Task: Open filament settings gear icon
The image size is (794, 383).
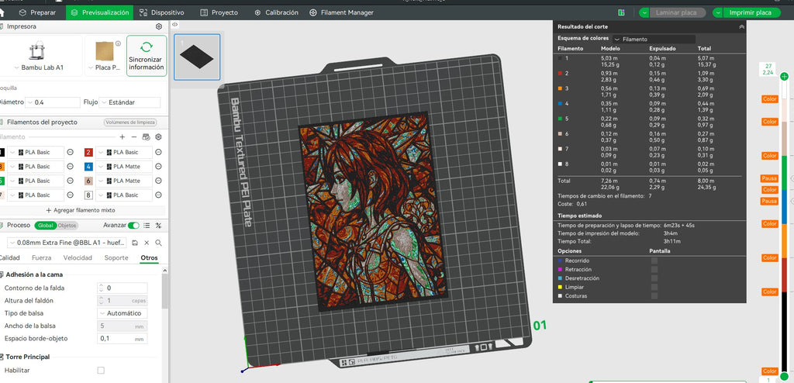Action: 158,136
